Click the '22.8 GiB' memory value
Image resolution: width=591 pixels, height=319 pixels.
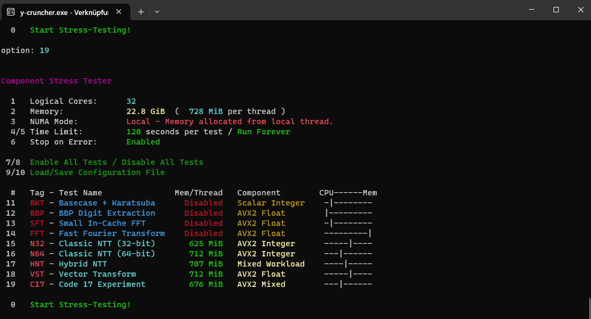point(146,111)
